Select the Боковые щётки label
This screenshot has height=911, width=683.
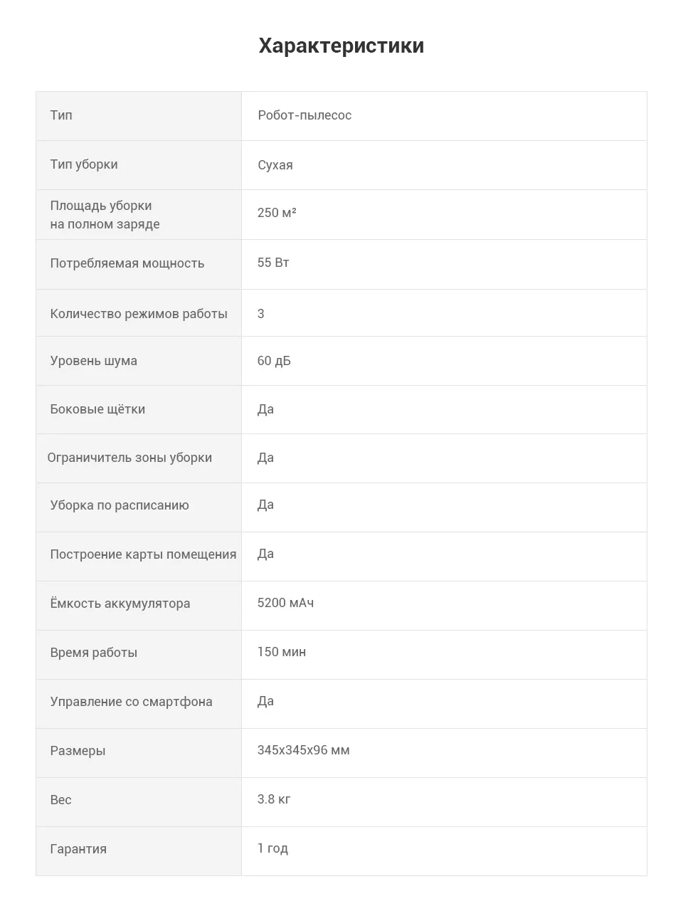[x=97, y=409]
